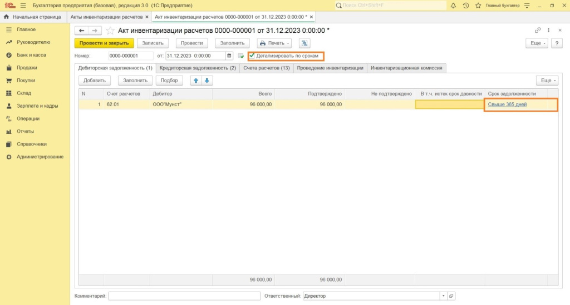Open the history clock icon

[x=465, y=6]
